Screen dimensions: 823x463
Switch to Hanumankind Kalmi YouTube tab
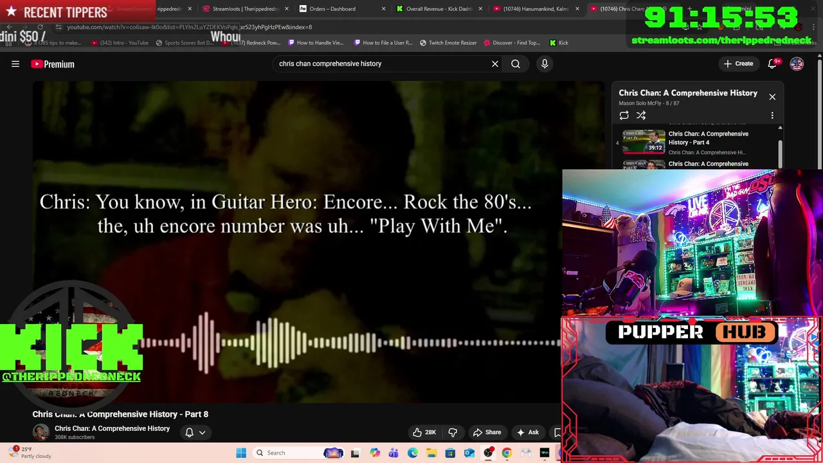pyautogui.click(x=535, y=9)
